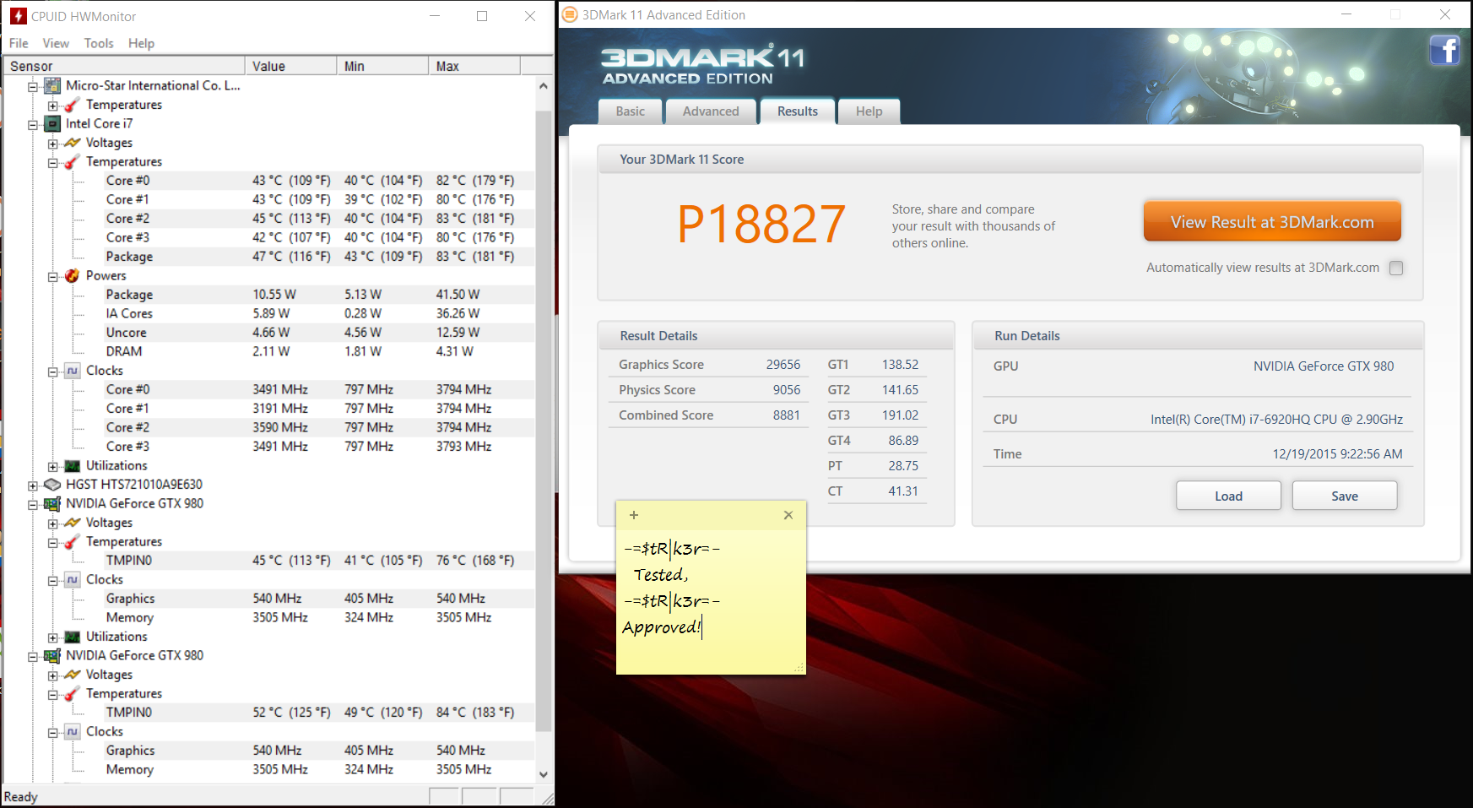Click the first GTX 980 Clocks icon

73,579
